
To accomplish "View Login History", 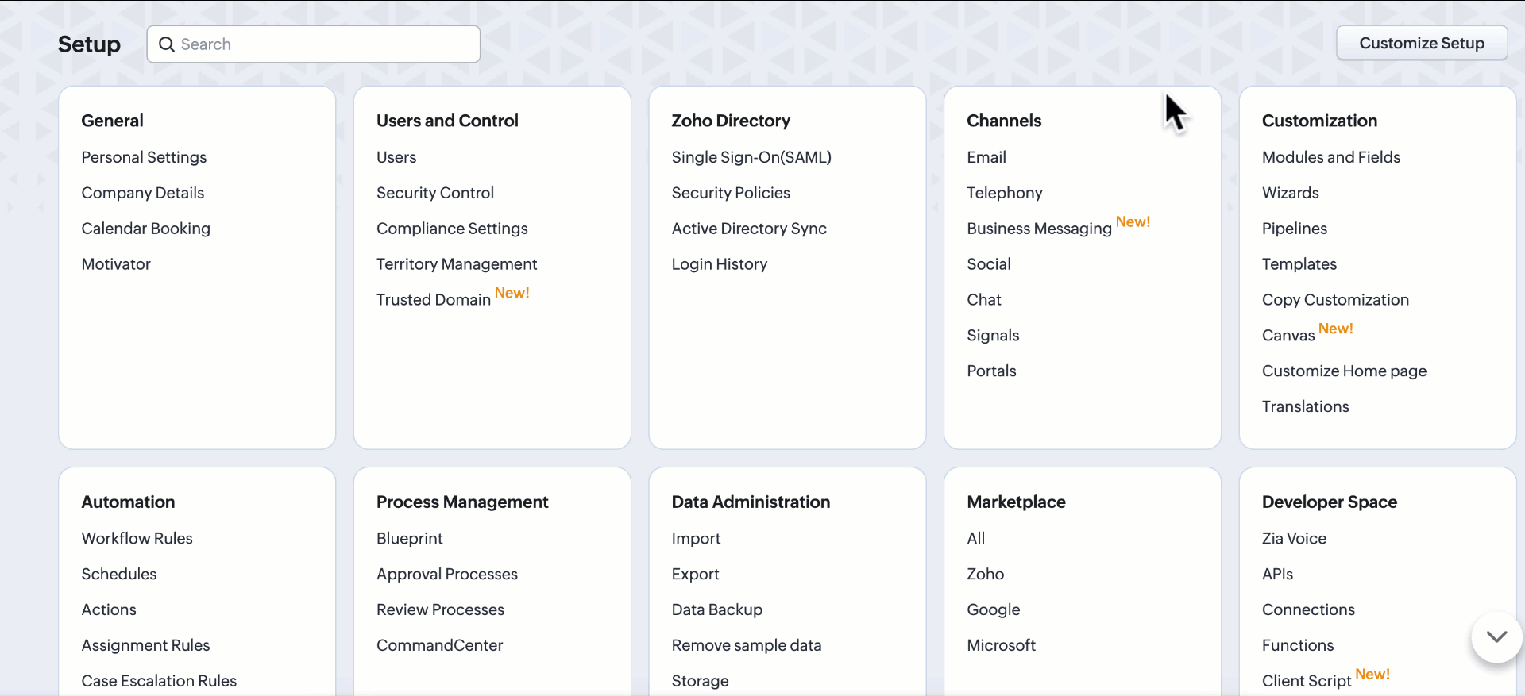I will pos(719,264).
